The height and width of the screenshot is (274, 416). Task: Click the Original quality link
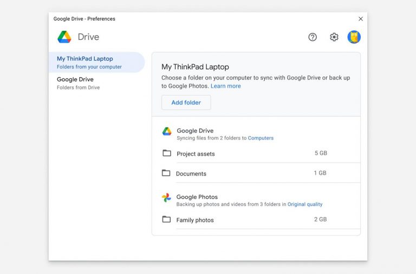305,205
